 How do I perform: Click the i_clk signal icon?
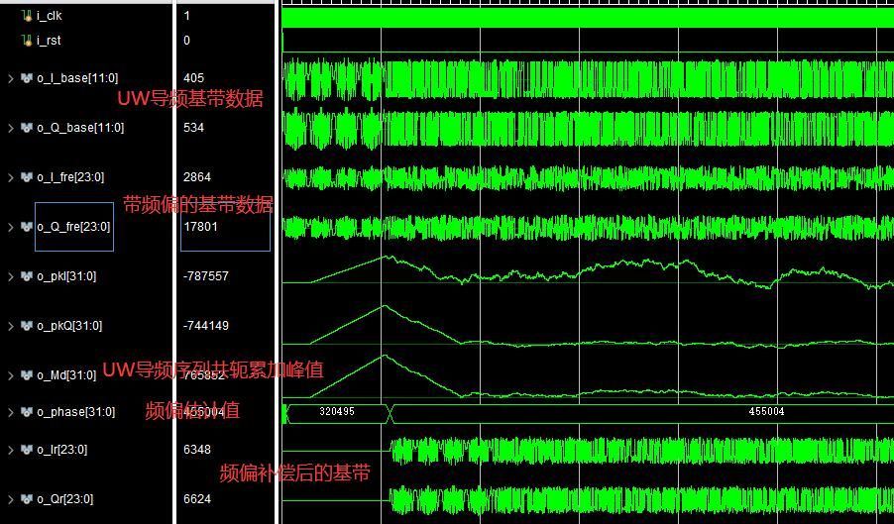pyautogui.click(x=26, y=16)
